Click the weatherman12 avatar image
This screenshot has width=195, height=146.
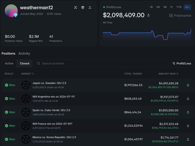[11, 11]
